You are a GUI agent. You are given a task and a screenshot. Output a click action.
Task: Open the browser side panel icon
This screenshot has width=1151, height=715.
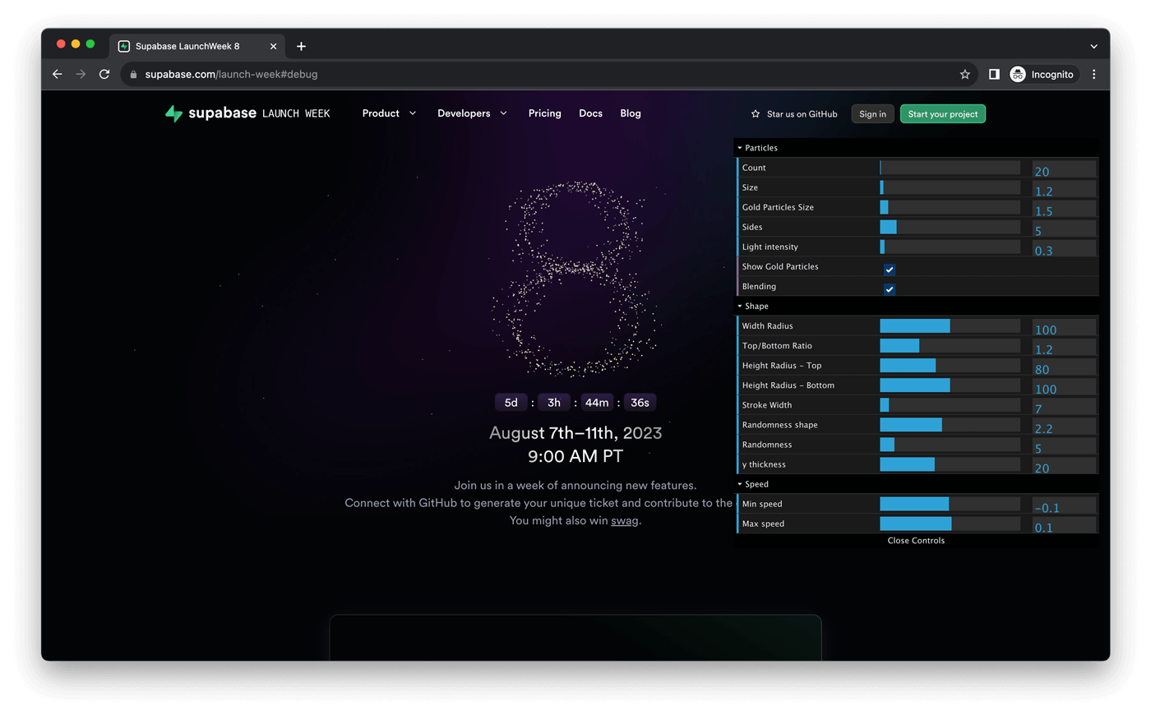[994, 74]
